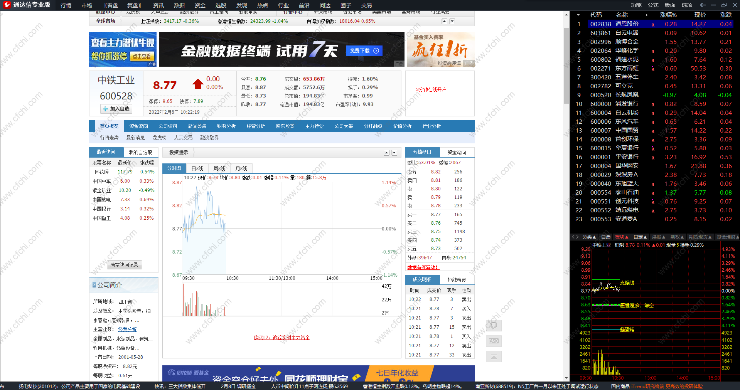Click the right arrow in bottom-right tab strip
The image size is (740, 390).
(577, 237)
